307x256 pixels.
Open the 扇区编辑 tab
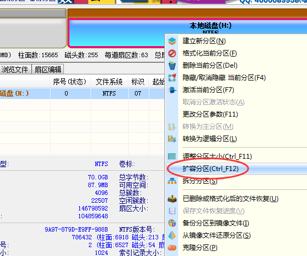click(48, 69)
